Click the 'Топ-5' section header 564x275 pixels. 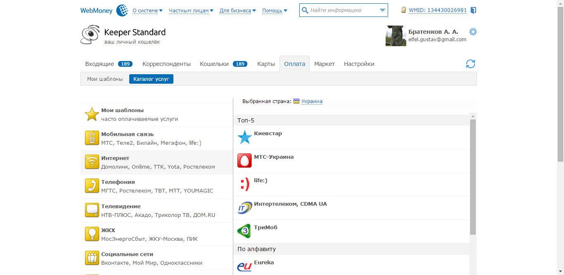351,120
